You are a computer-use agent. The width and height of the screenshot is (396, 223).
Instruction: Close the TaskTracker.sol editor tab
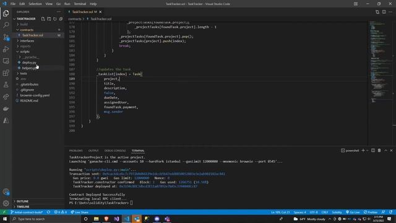[x=100, y=12]
